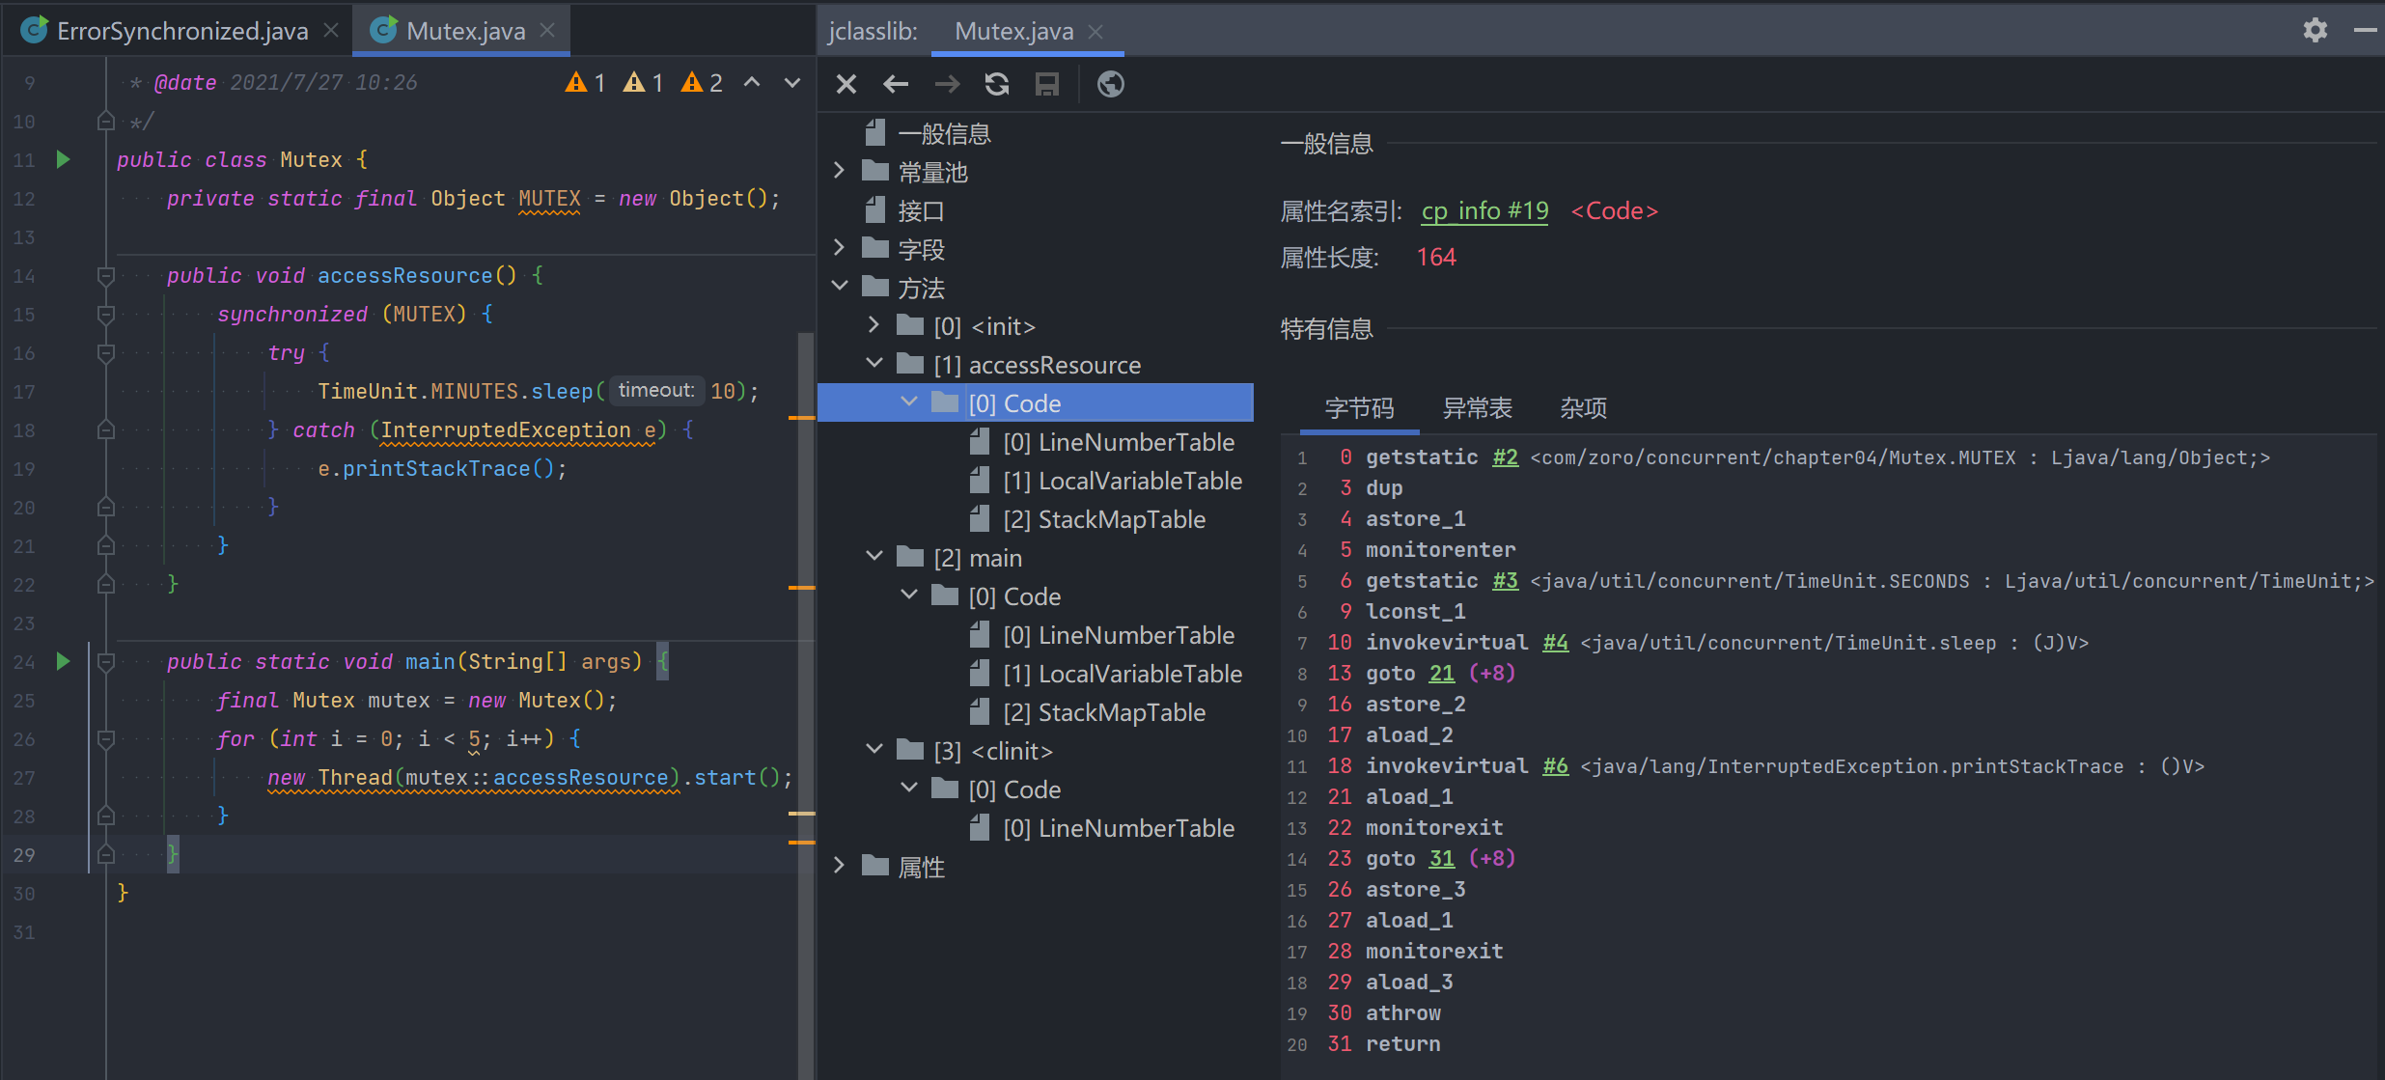Image resolution: width=2385 pixels, height=1080 pixels.
Task: Expand the [0] <init> method node
Action: (x=874, y=326)
